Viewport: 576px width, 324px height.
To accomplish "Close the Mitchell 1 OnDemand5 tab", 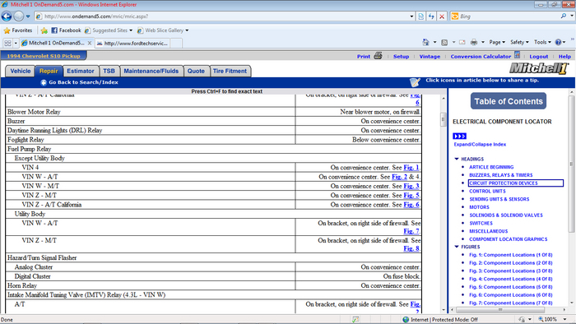I will coord(89,43).
